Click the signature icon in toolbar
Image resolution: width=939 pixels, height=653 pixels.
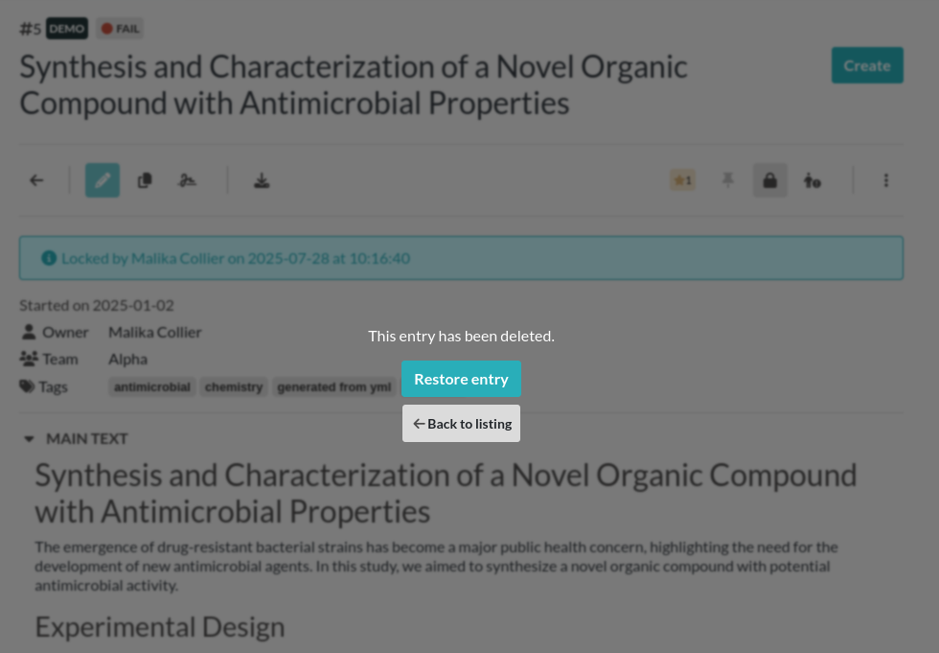(188, 180)
